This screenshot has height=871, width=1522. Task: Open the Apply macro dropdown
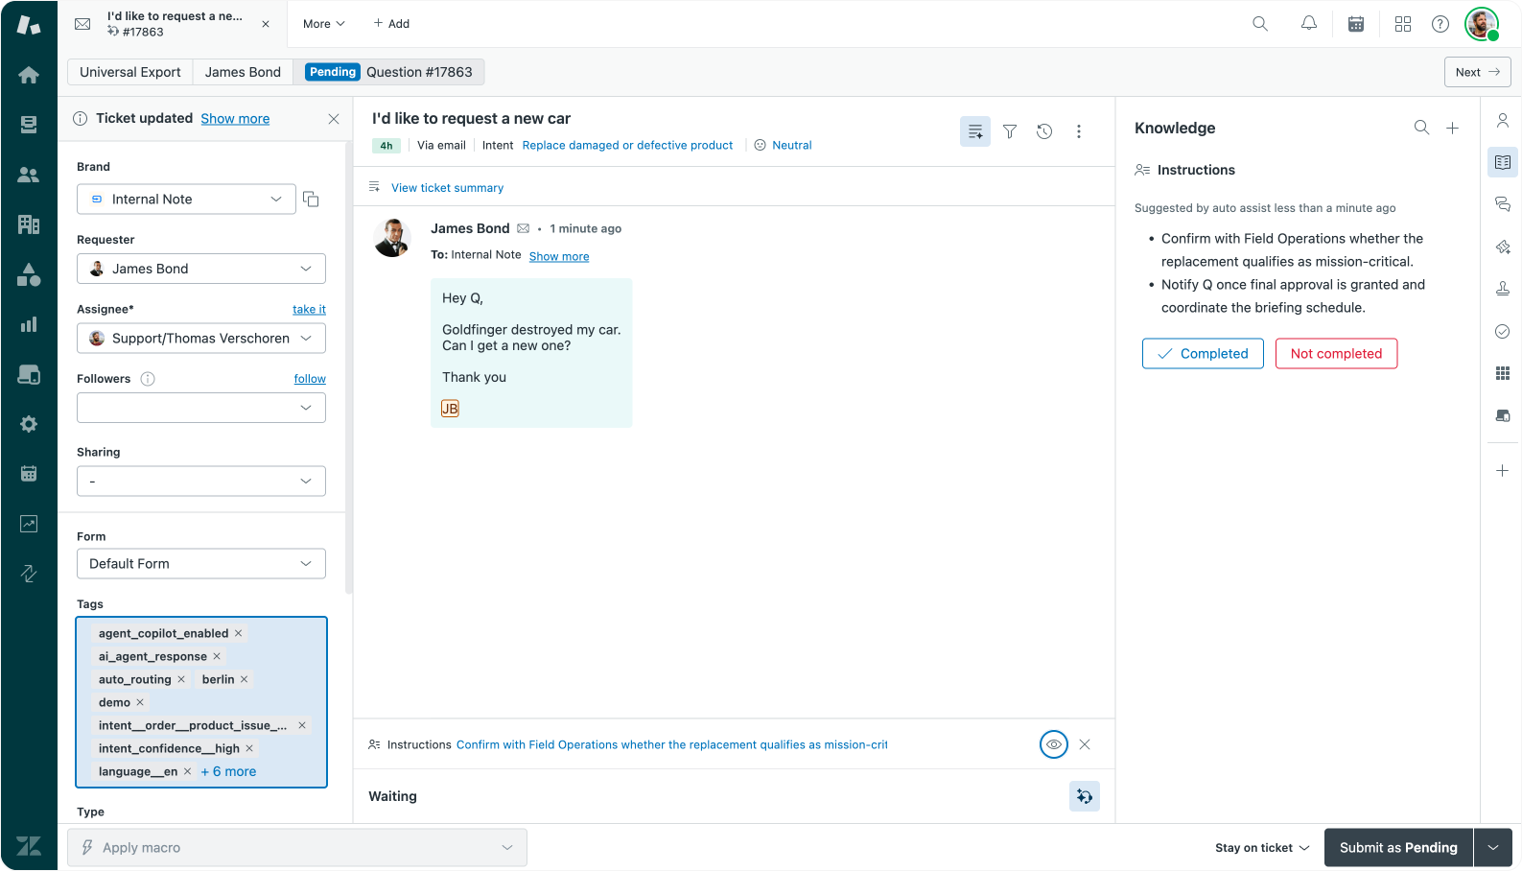pyautogui.click(x=297, y=848)
